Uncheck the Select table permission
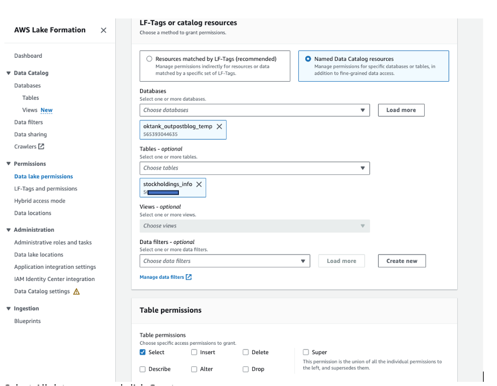The image size is (497, 386). pyautogui.click(x=142, y=352)
